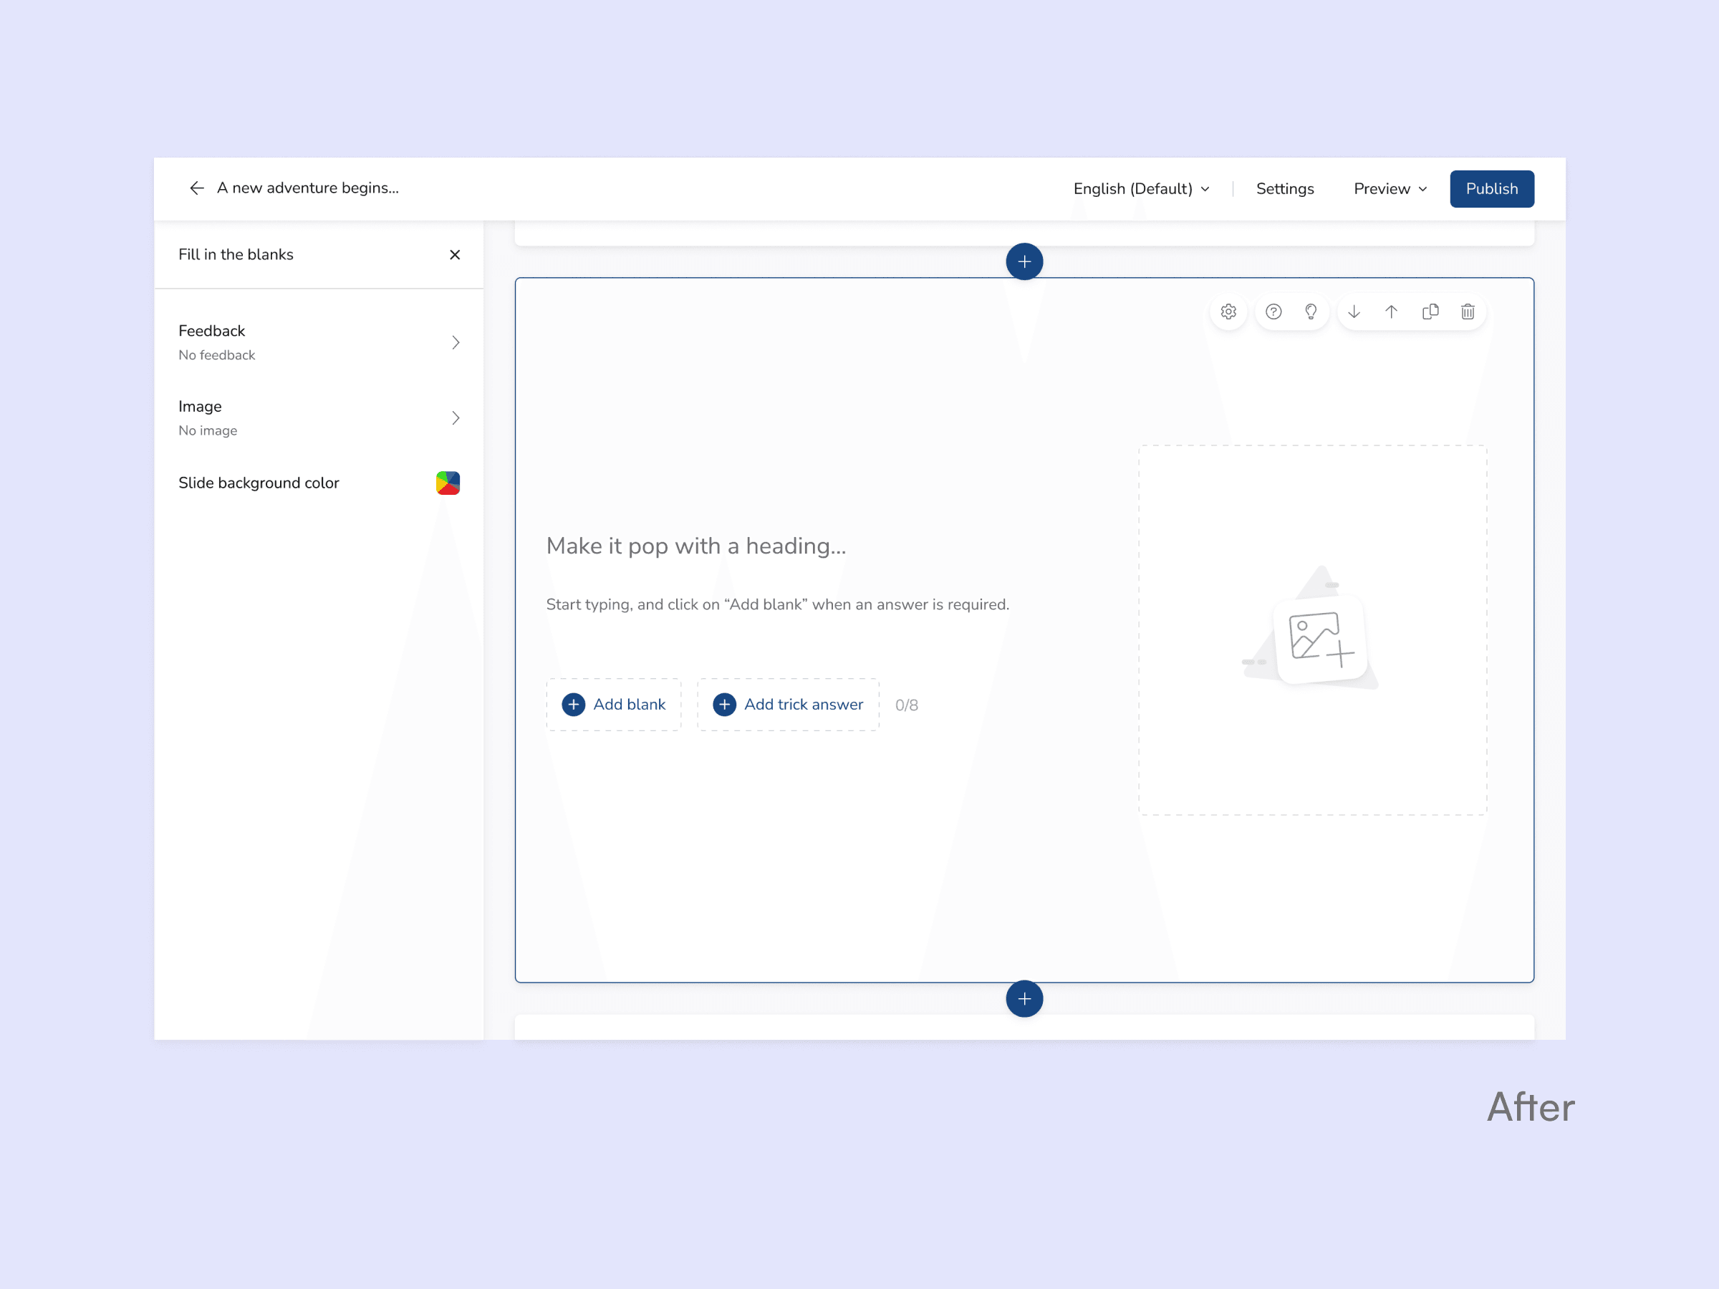Image resolution: width=1719 pixels, height=1289 pixels.
Task: Expand the Feedback option
Action: 319,342
